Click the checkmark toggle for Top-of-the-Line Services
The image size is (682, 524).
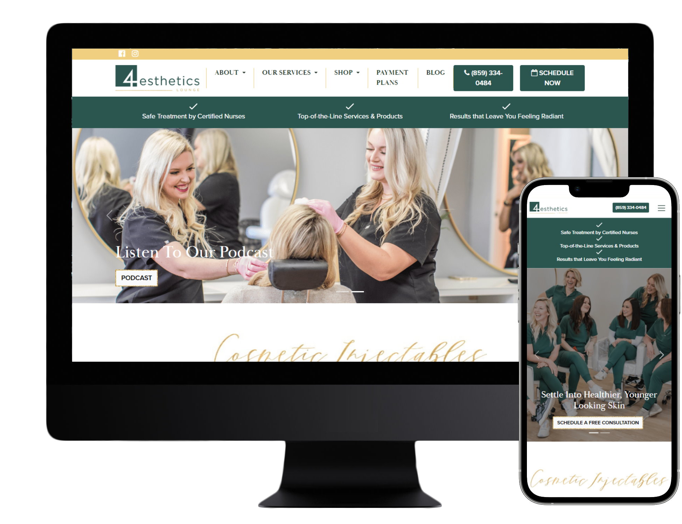point(349,105)
